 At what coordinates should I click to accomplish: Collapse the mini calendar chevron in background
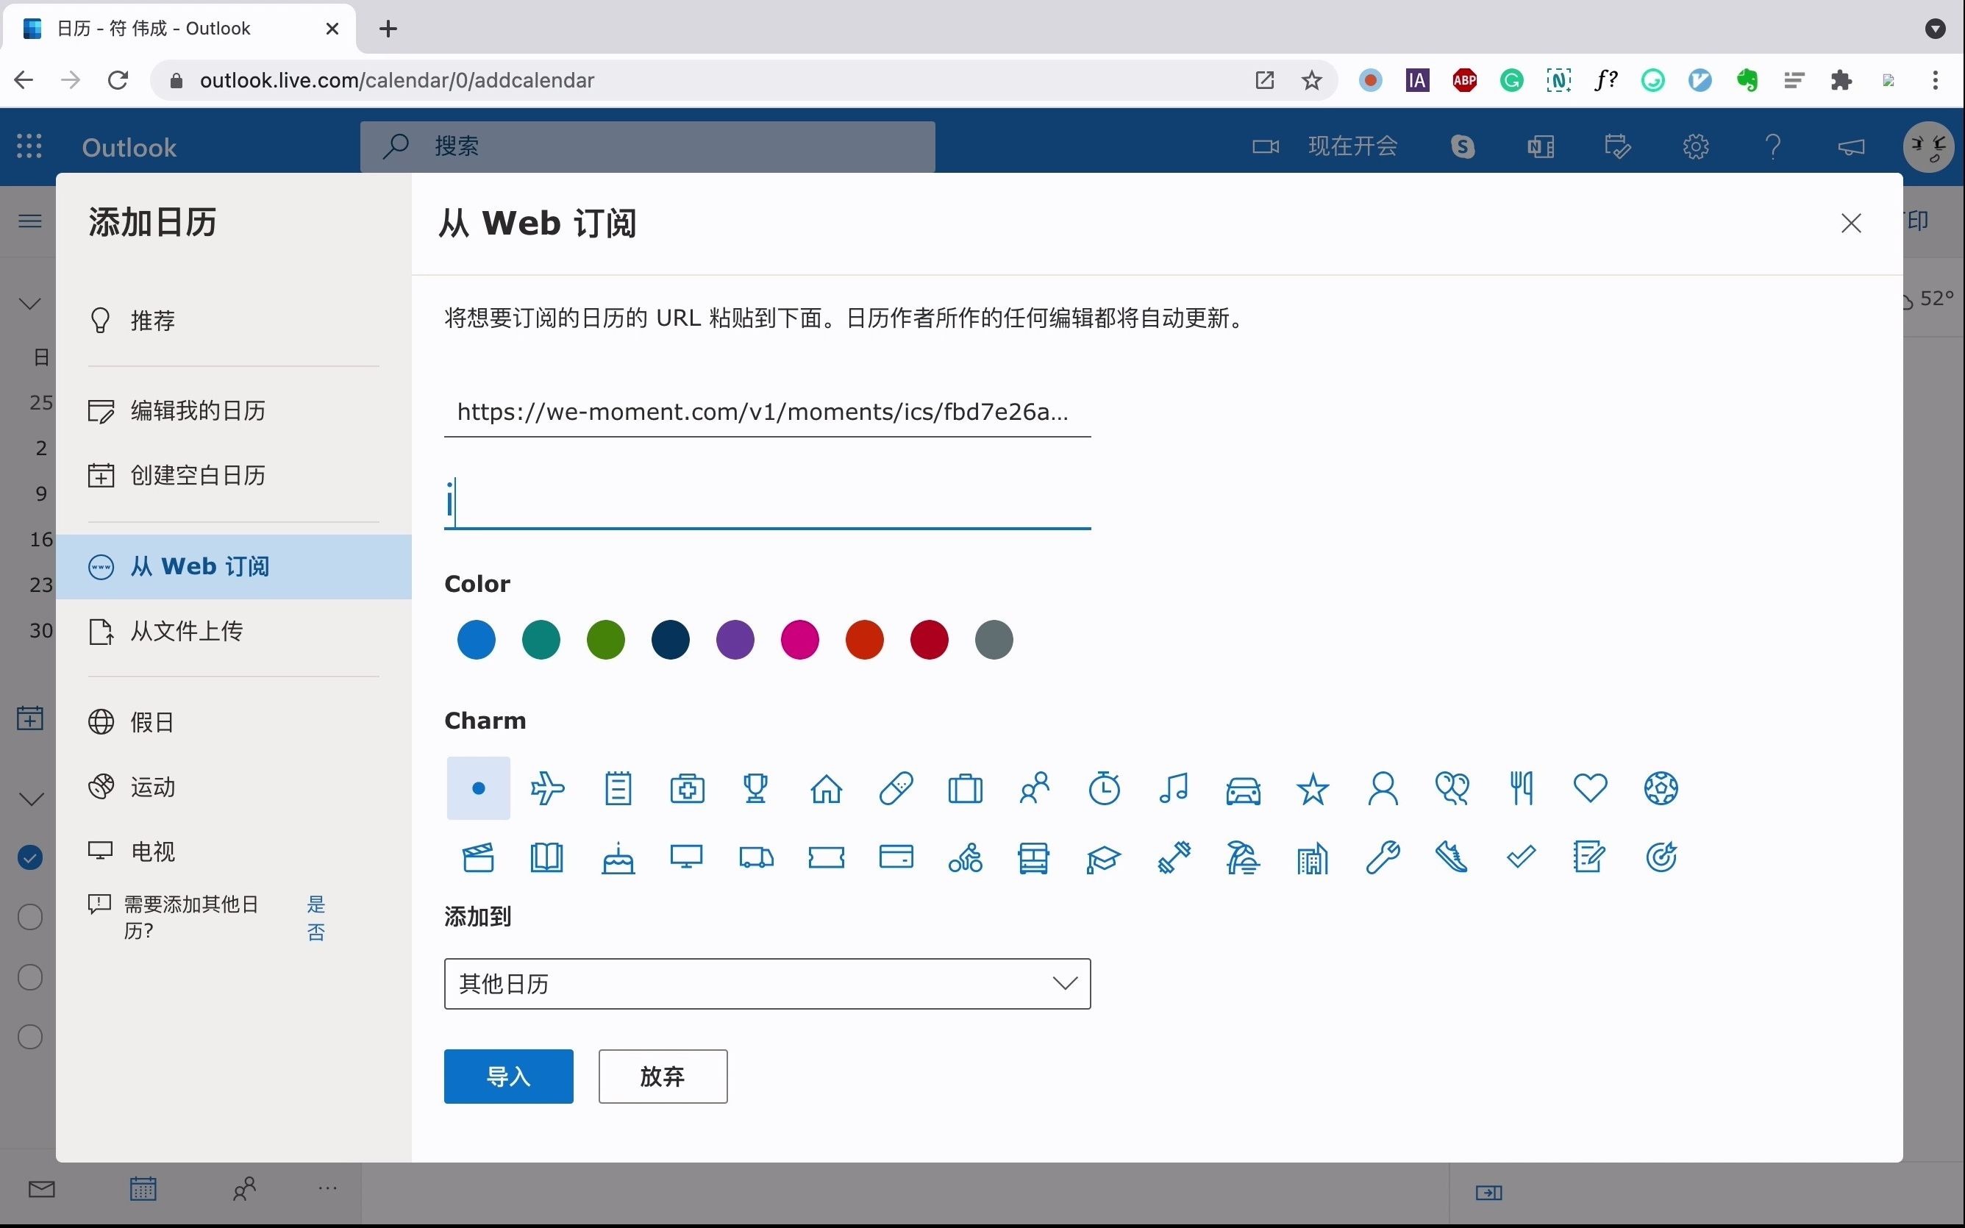coord(30,304)
